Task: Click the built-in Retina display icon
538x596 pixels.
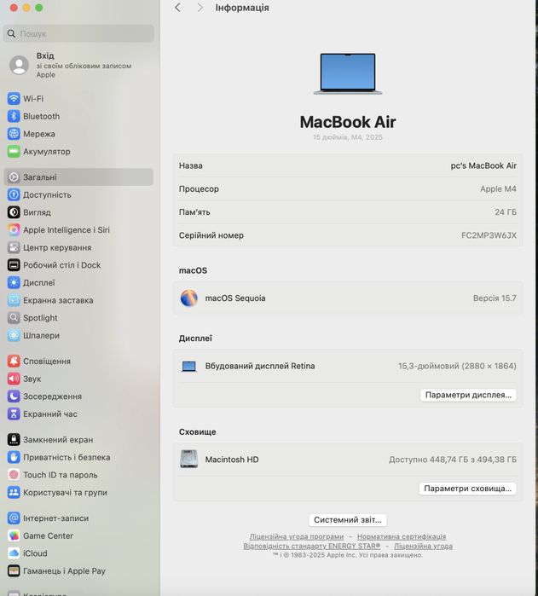Action: (x=189, y=366)
